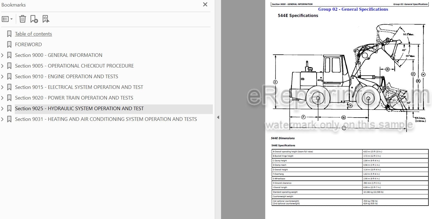Image resolution: width=432 pixels, height=219 pixels.
Task: Select Section 9031 - HEATING AND AIR CONDITIONING bookmark
Action: click(x=106, y=119)
